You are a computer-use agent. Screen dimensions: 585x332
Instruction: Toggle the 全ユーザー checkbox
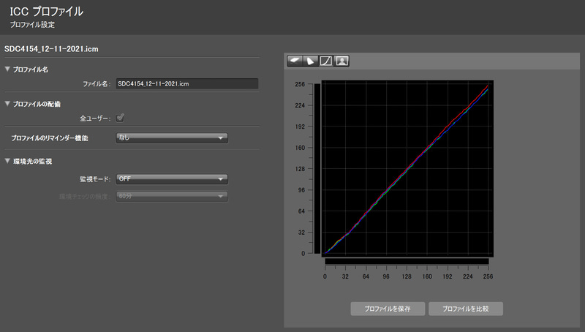click(x=120, y=118)
